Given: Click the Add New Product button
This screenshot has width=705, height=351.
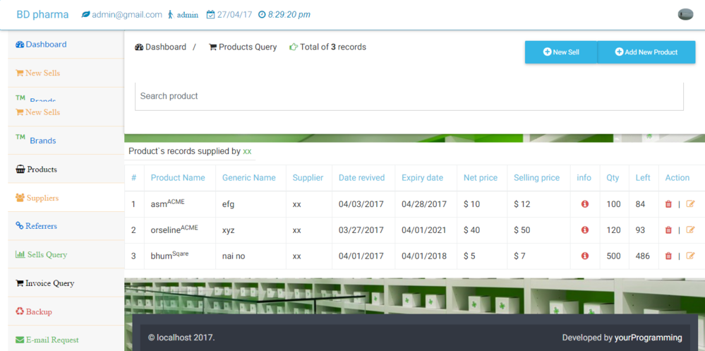Looking at the screenshot, I should tap(646, 52).
